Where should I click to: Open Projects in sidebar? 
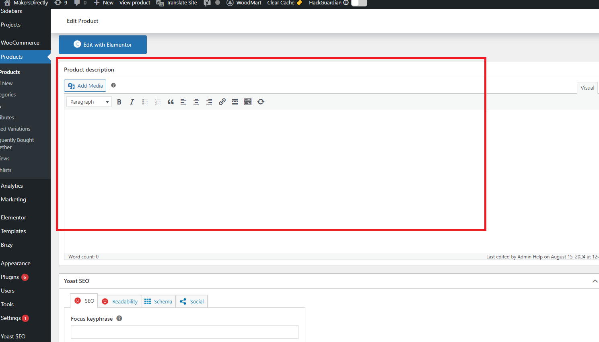(11, 25)
